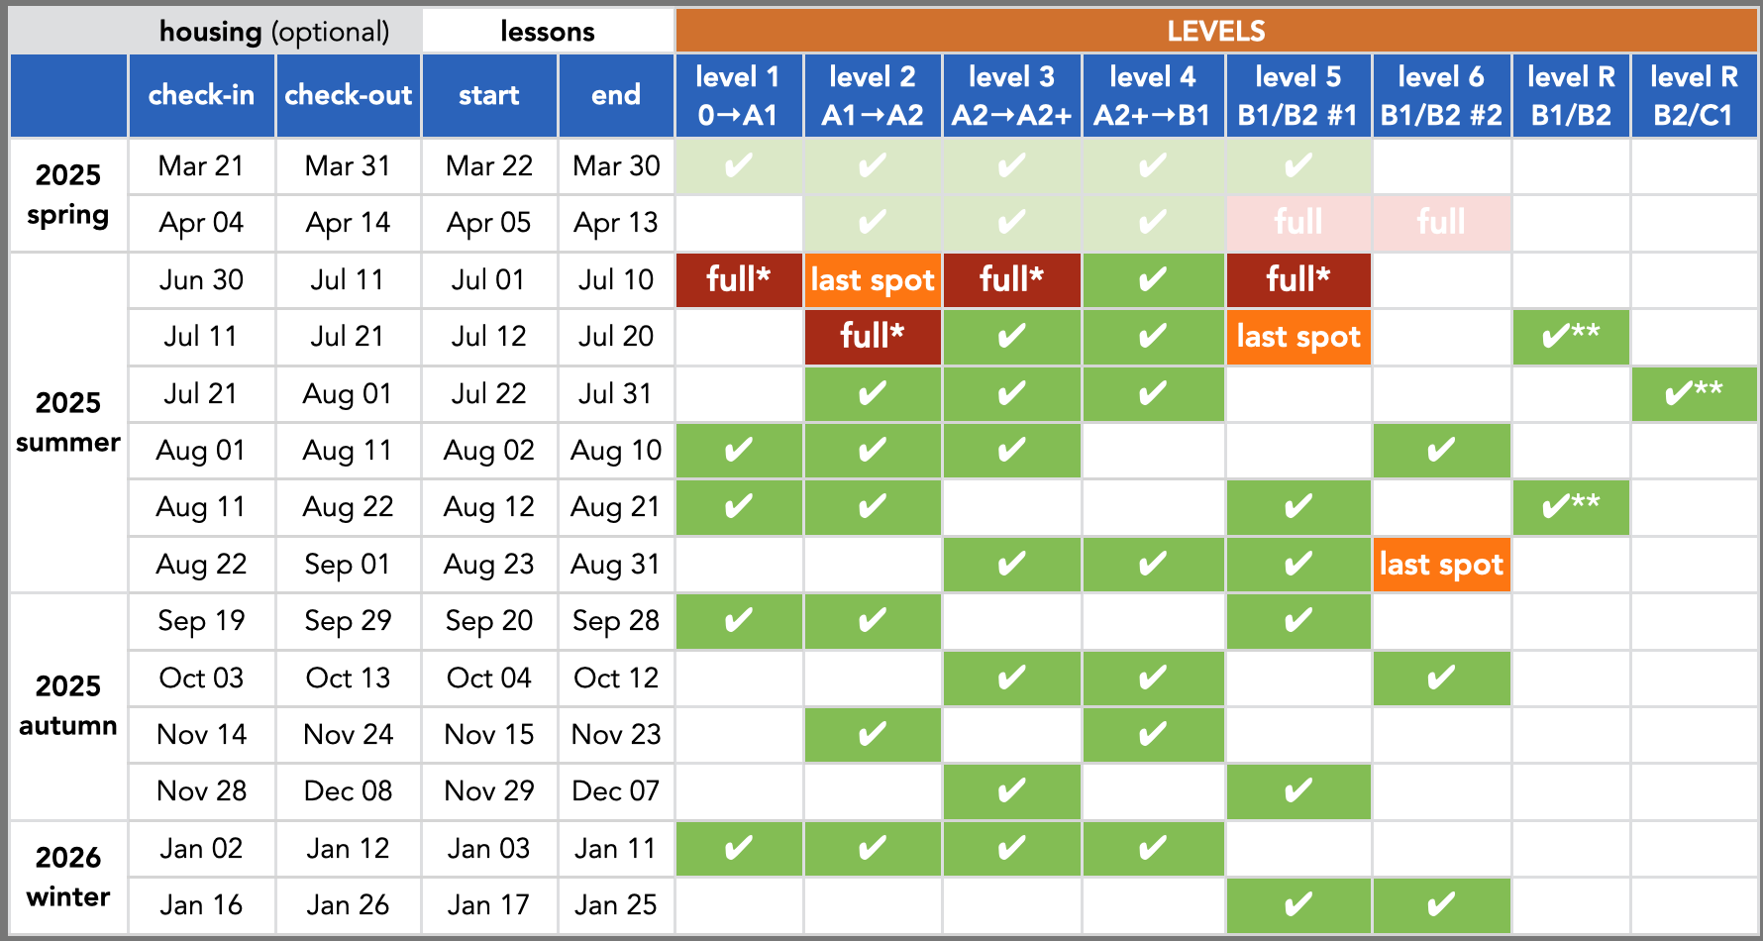Image resolution: width=1763 pixels, height=941 pixels.
Task: Click the Oct 04 start date cell
Action: pos(489,679)
